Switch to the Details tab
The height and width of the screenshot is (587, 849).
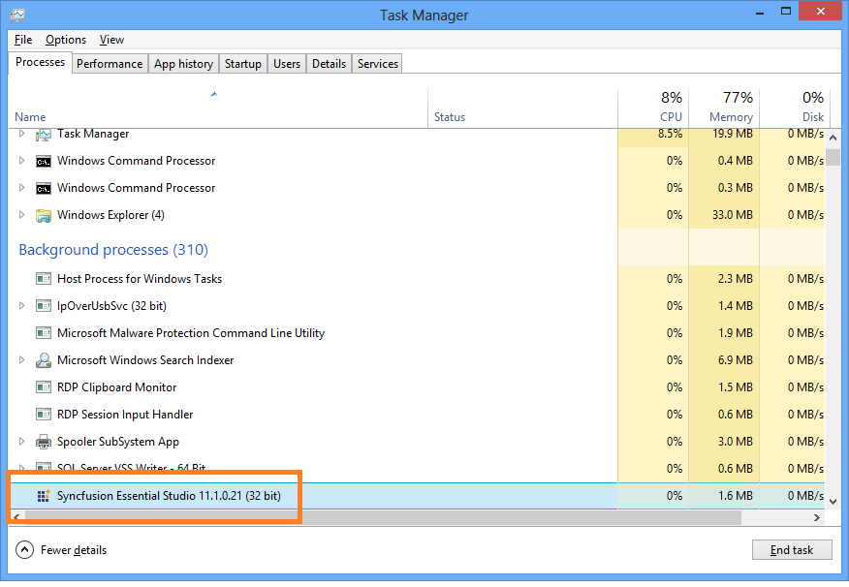point(330,64)
